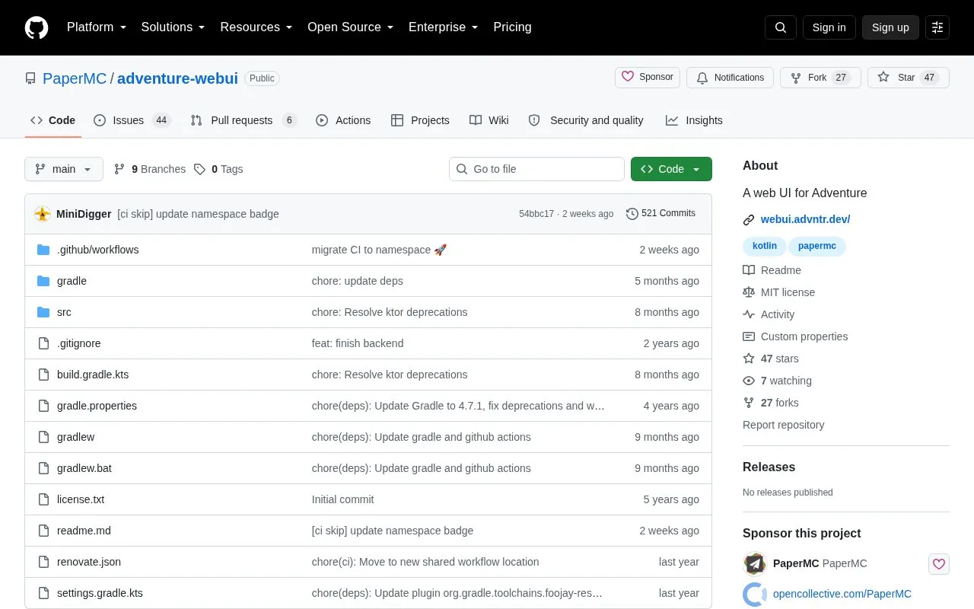Viewport: 974px width, 609px height.
Task: Expand the main branch dropdown
Action: click(64, 169)
